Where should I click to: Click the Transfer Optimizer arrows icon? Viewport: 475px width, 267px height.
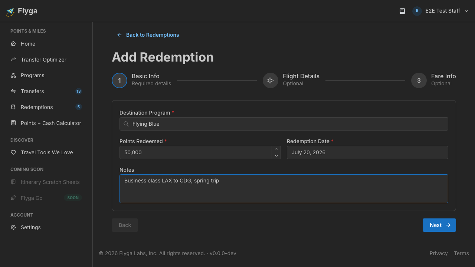13,60
